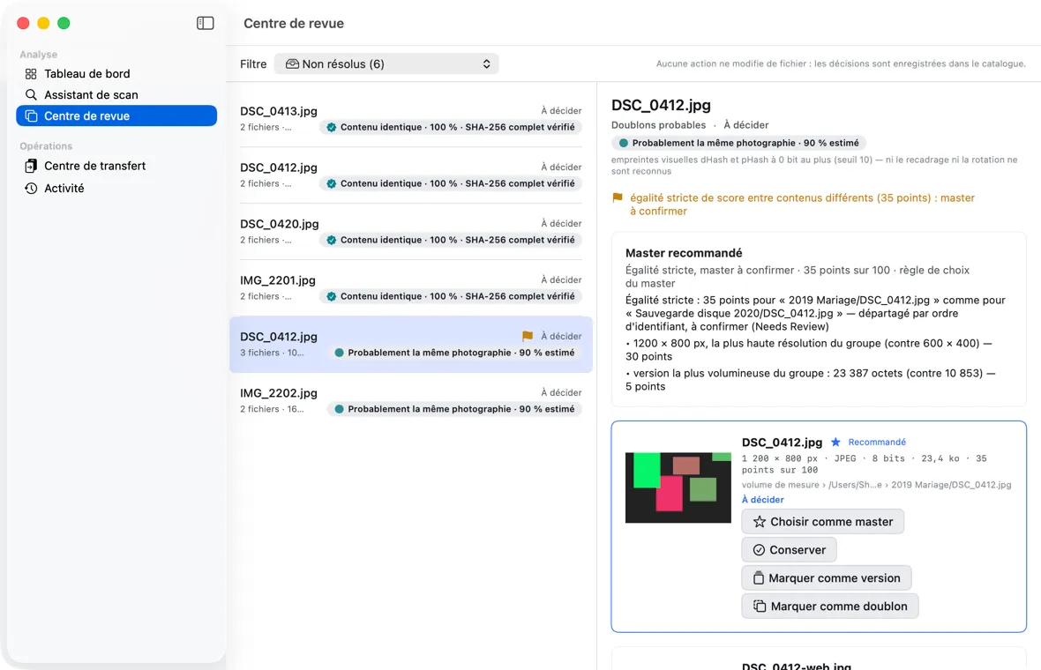Click verified badge icon on IMG_2201.jpg row
The image size is (1041, 670).
coord(332,296)
